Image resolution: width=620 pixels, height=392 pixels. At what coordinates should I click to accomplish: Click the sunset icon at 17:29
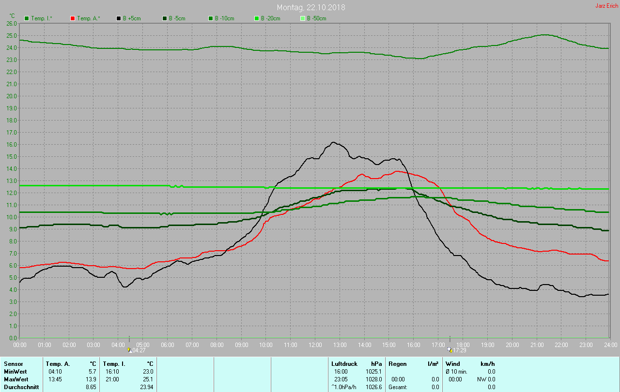point(450,350)
